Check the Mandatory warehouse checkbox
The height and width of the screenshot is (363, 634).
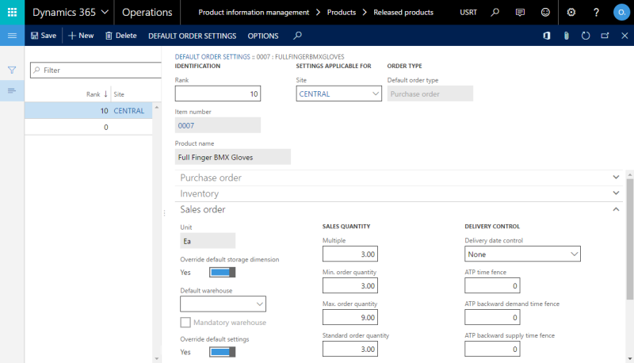pos(185,322)
